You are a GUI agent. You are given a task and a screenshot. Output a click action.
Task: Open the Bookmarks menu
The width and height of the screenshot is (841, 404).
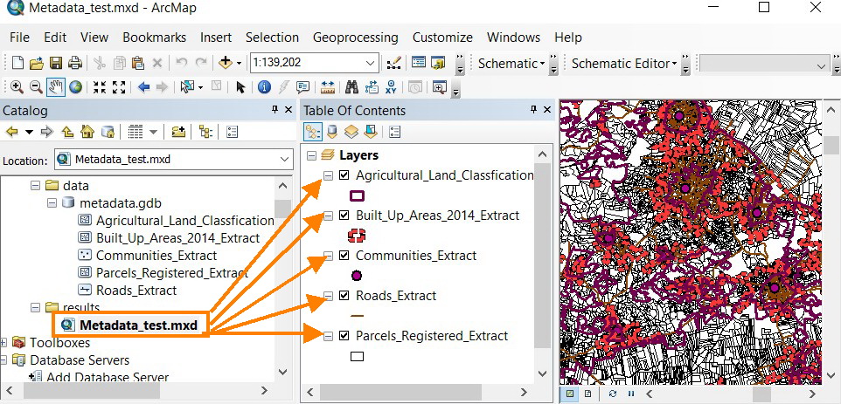click(x=155, y=38)
